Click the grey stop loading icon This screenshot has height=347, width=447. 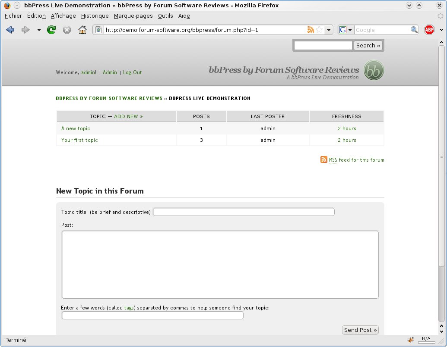tap(67, 30)
